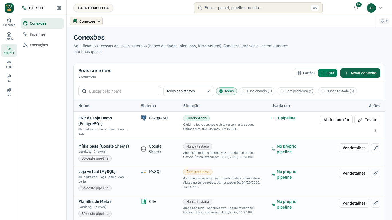Open Pipelines in the sidebar

42,34
